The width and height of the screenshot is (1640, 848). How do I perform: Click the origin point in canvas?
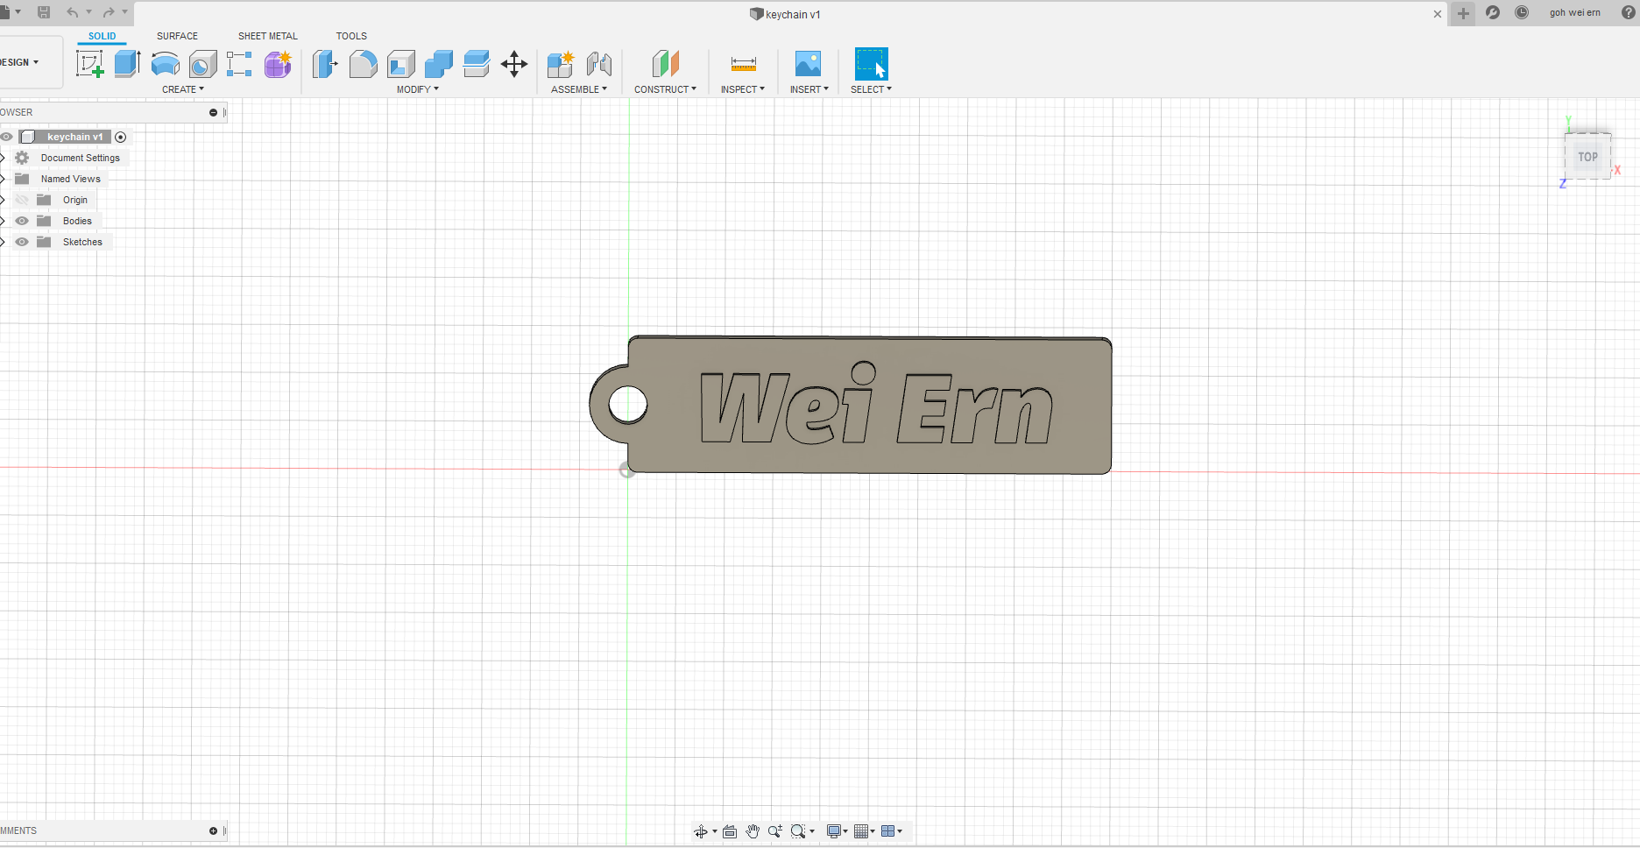[626, 470]
